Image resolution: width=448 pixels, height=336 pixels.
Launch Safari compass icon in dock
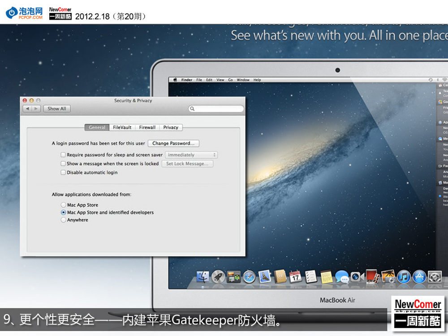[249, 277]
